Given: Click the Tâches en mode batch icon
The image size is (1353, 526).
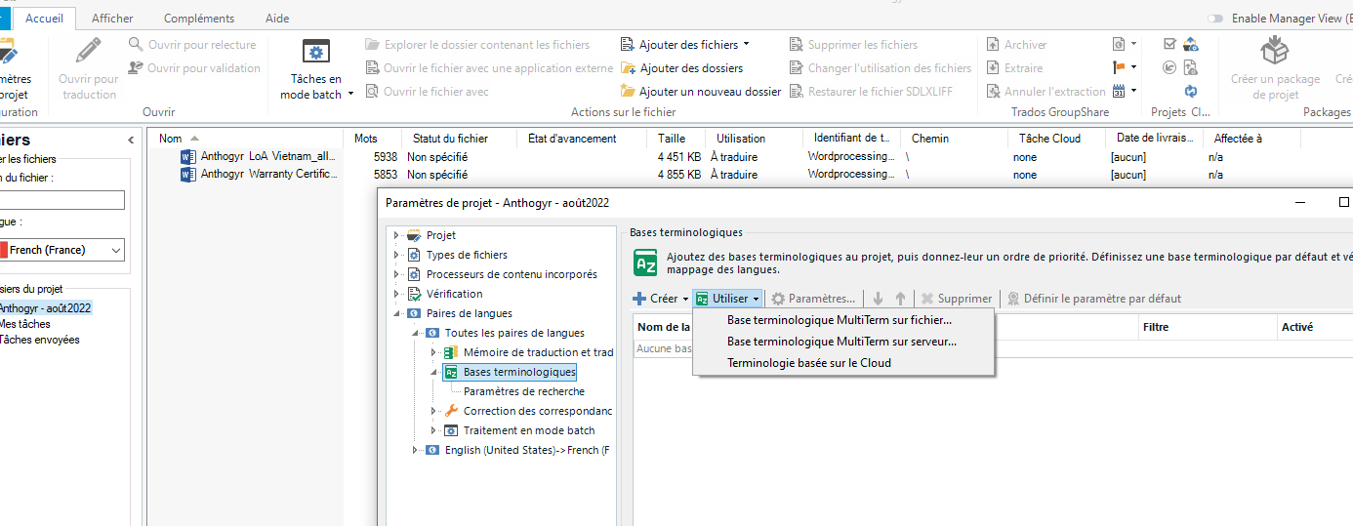Looking at the screenshot, I should (x=315, y=53).
